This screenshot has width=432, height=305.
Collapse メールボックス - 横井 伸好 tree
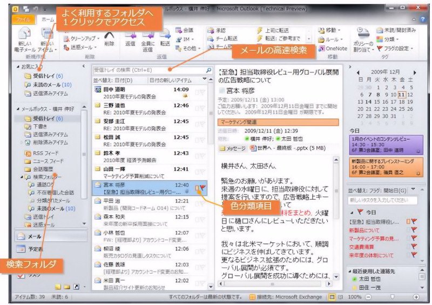tap(18, 109)
